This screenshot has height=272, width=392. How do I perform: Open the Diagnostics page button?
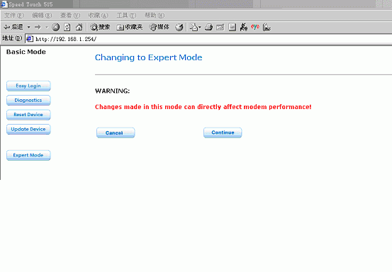[28, 100]
